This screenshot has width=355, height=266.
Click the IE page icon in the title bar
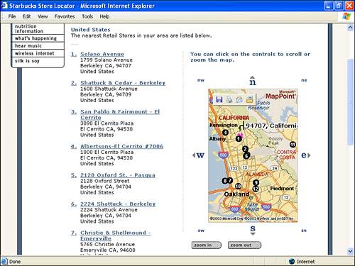point(4,6)
